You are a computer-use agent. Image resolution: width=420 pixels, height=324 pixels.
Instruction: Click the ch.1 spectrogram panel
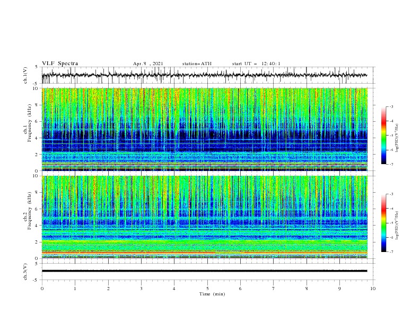pos(204,129)
